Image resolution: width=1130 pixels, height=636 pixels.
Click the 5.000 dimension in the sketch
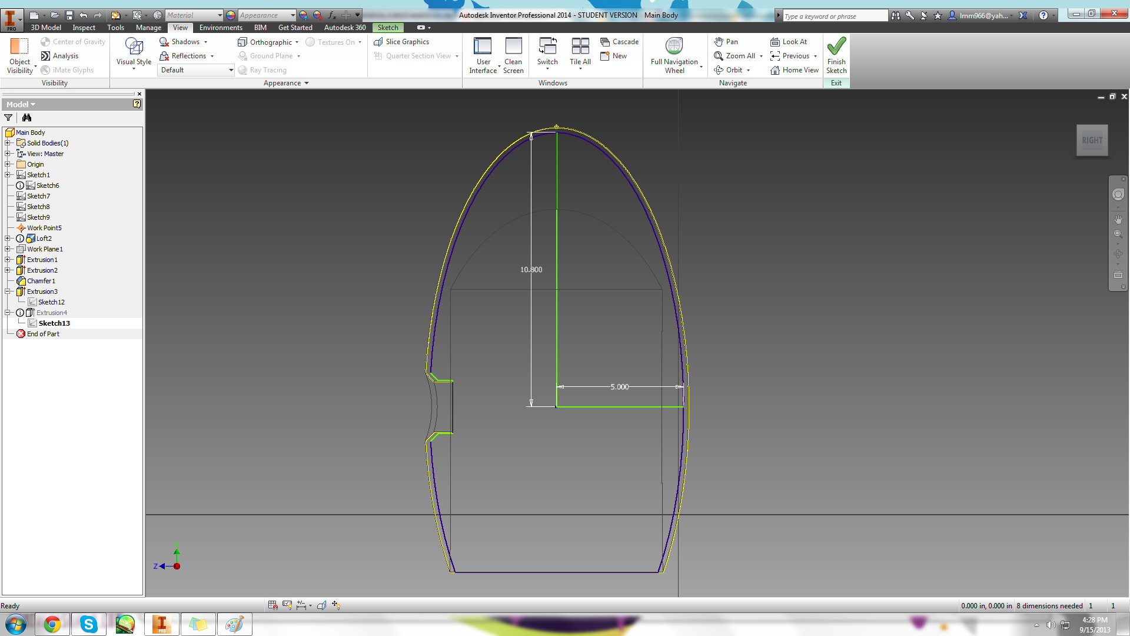coord(619,387)
